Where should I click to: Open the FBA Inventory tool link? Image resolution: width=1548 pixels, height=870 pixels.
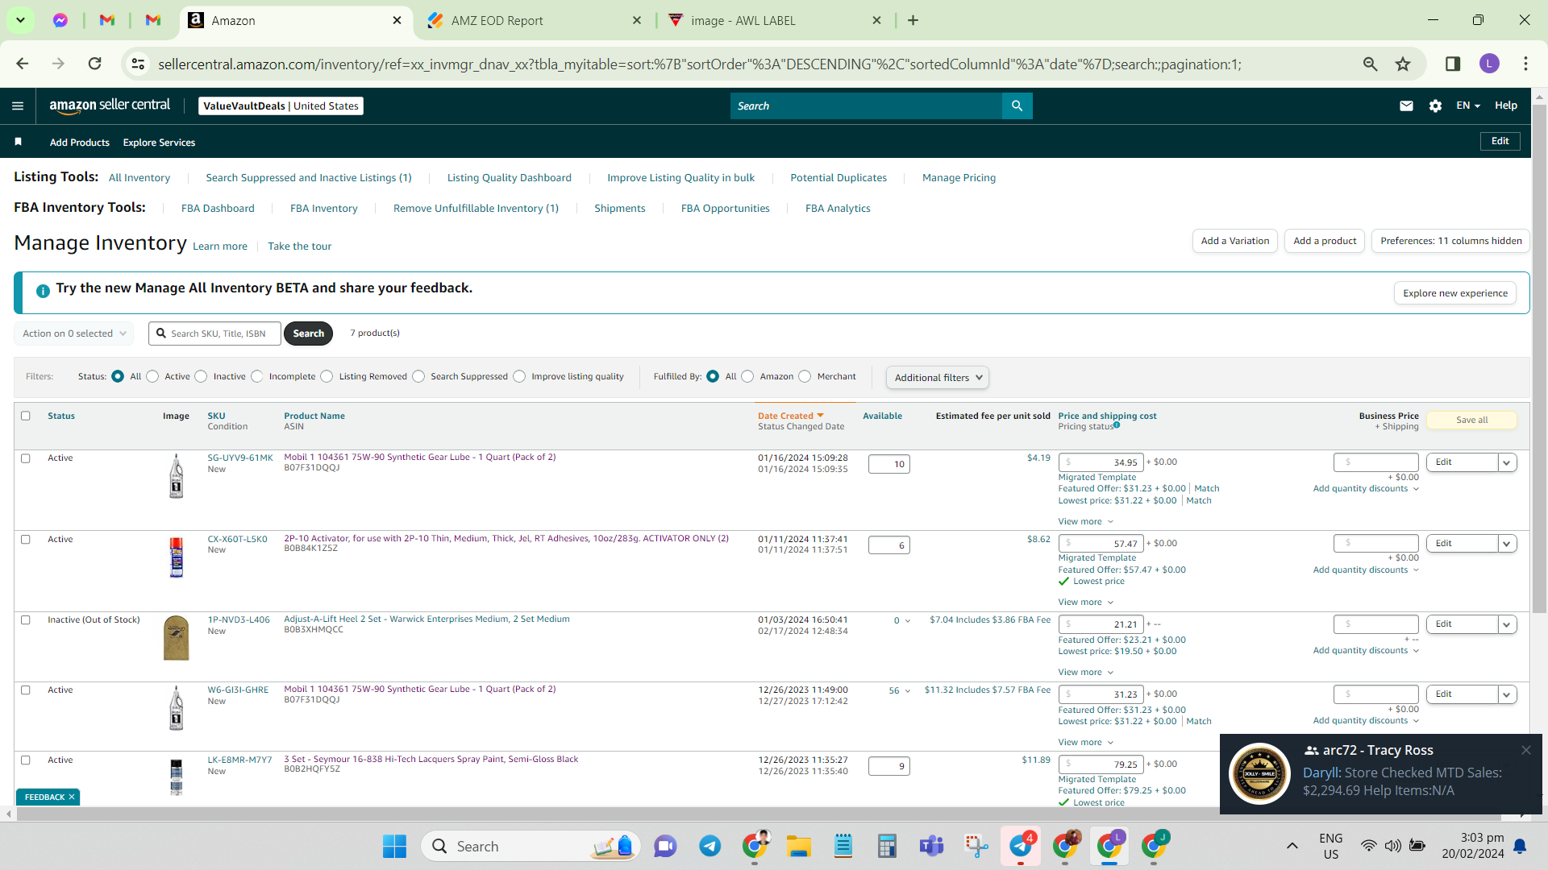coord(323,209)
